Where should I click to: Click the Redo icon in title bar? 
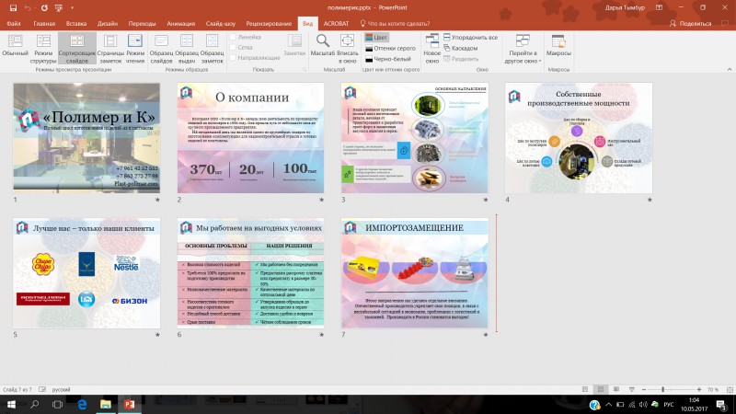point(44,7)
